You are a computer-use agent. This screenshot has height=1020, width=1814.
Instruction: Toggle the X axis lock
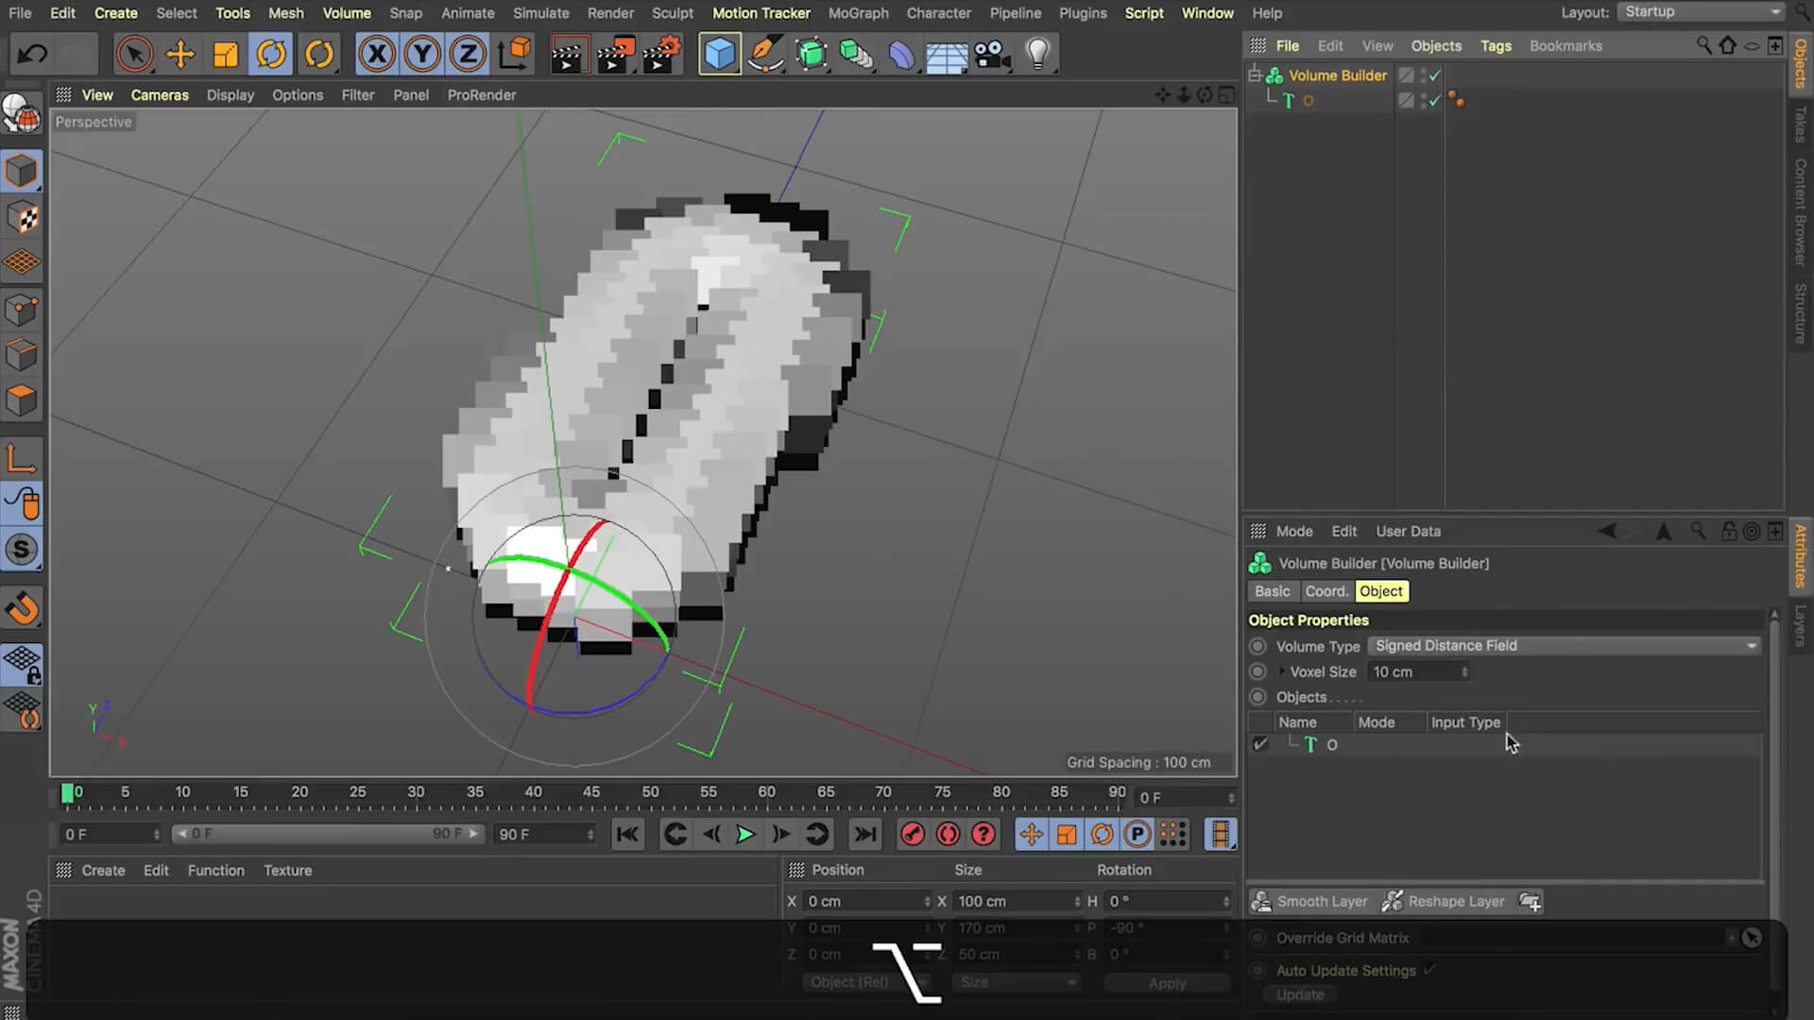coord(377,54)
